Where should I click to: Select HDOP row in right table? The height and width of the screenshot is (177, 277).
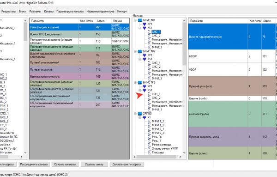pos(233,56)
